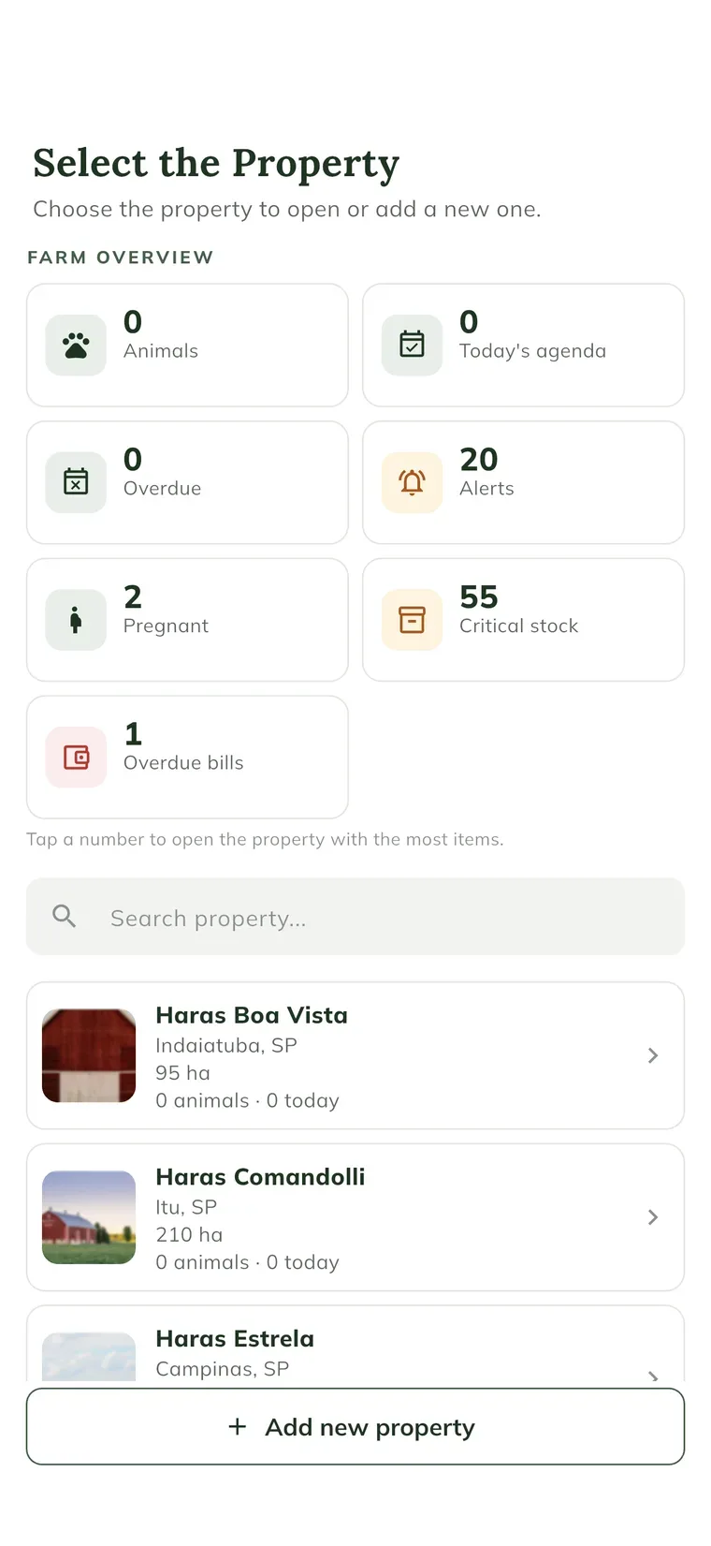Tap the paw icon for Animals
711x1546 pixels.
tap(76, 346)
